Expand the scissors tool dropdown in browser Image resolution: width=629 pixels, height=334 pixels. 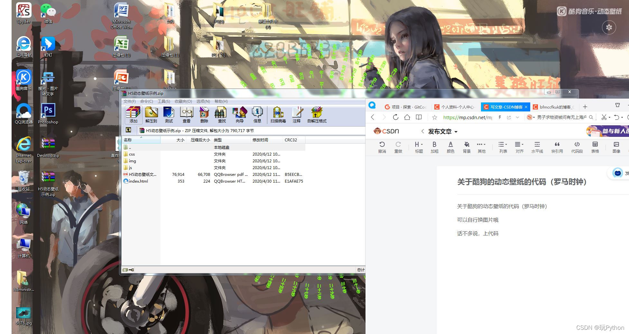[609, 117]
